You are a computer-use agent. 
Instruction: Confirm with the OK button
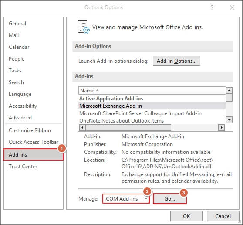(x=186, y=216)
